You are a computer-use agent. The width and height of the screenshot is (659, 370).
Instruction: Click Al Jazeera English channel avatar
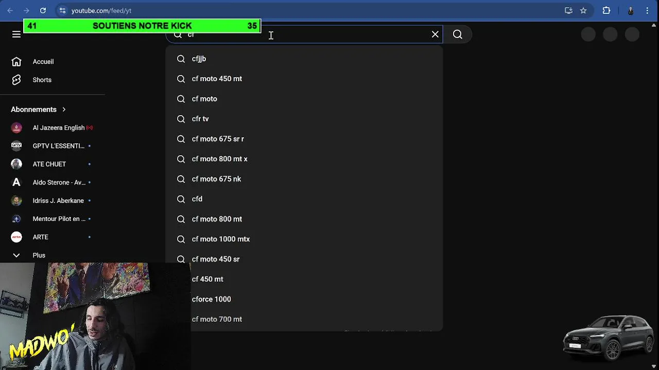(16, 128)
